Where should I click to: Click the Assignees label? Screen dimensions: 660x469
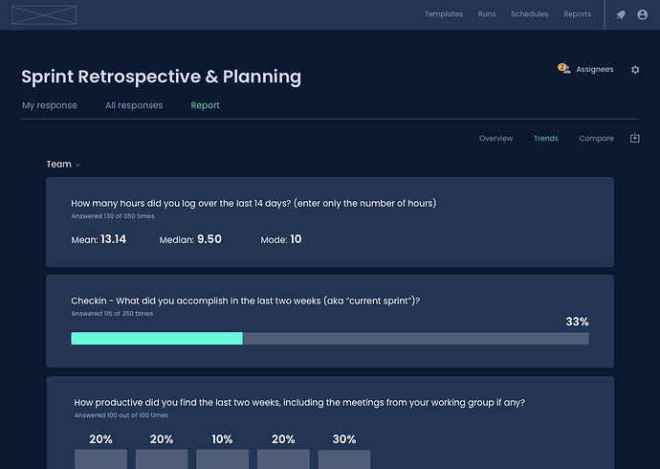pyautogui.click(x=595, y=70)
